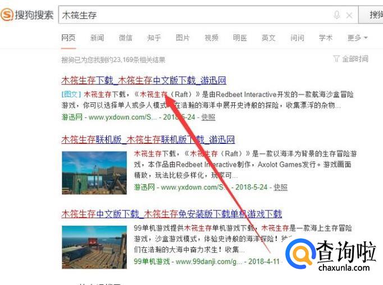Open the 知乎 search tab

[154, 38]
